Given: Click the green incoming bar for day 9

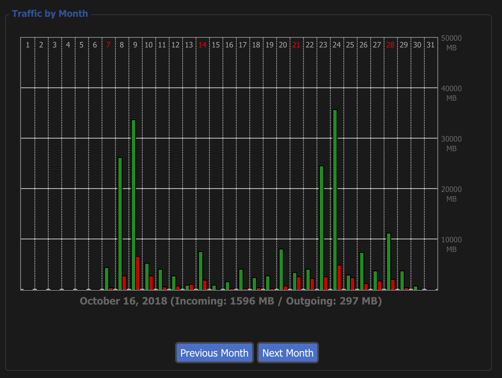Looking at the screenshot, I should click(x=133, y=205).
